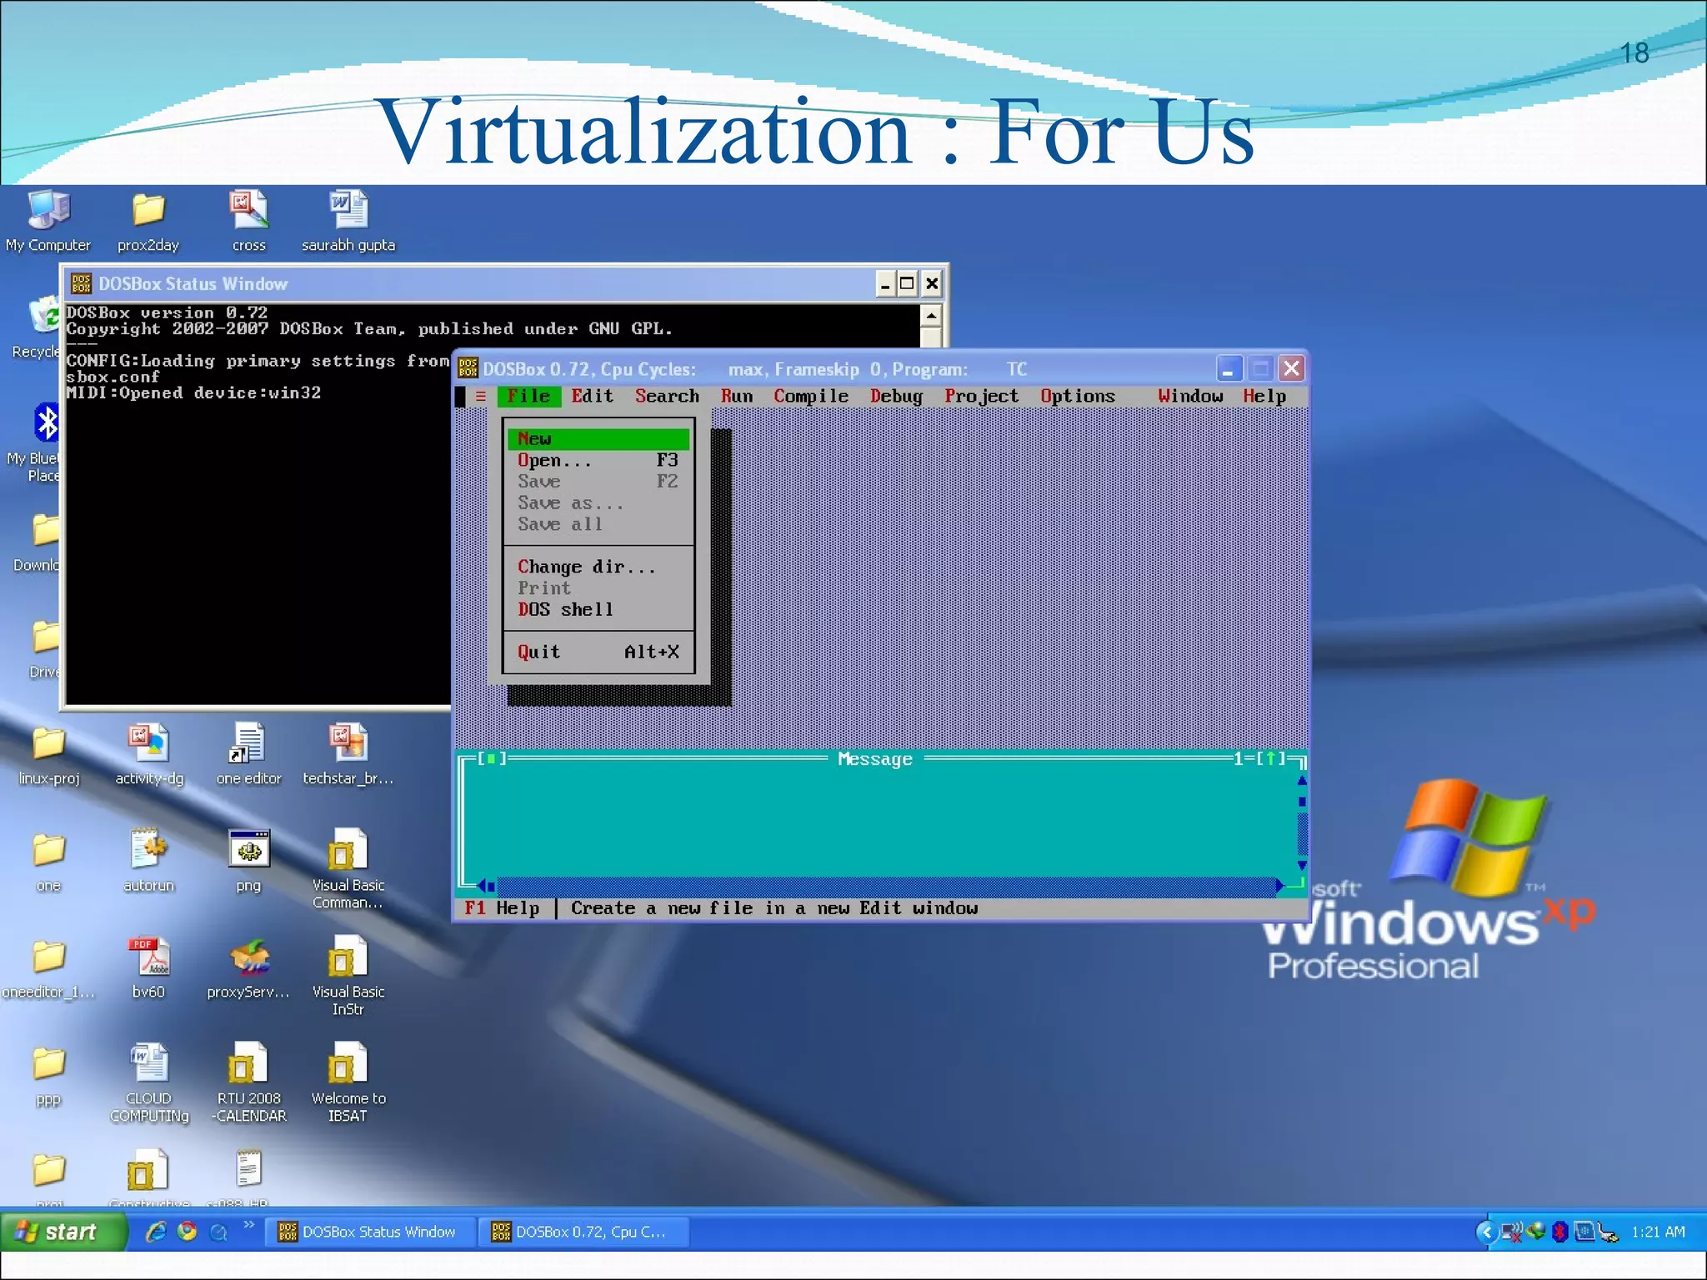Launch Internet Explorer from quick launch
This screenshot has height=1280, width=1707.
coord(156,1232)
